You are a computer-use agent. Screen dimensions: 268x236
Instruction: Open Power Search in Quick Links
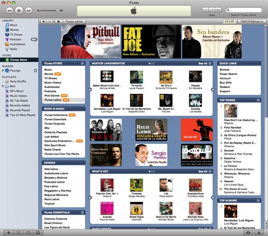pyautogui.click(x=228, y=74)
